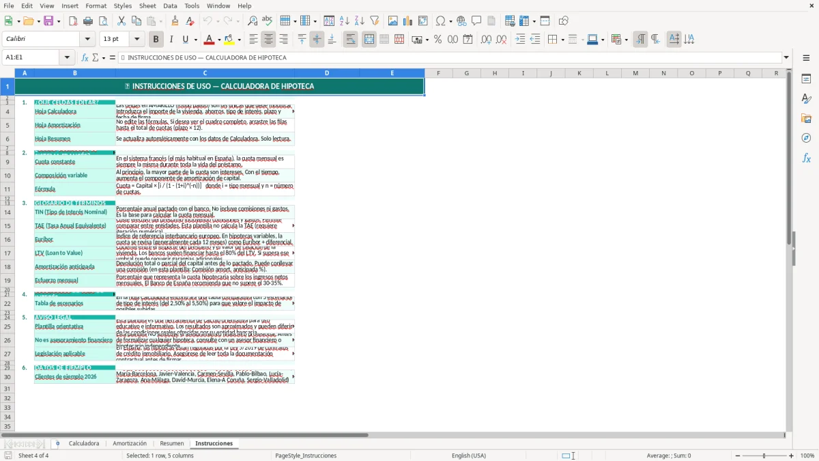Click the Export as PDF icon
819x461 pixels.
point(73,21)
